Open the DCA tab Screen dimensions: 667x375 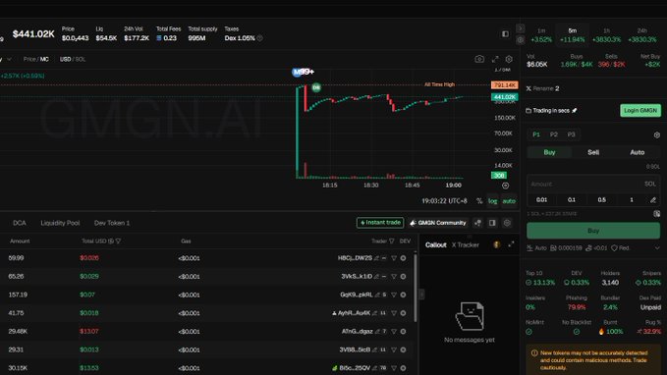point(19,223)
